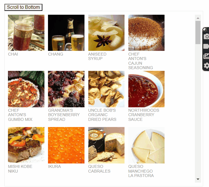This screenshot has width=209, height=187.
Task: Click the Grandma's Boysenberry Spread label
Action: click(x=64, y=115)
